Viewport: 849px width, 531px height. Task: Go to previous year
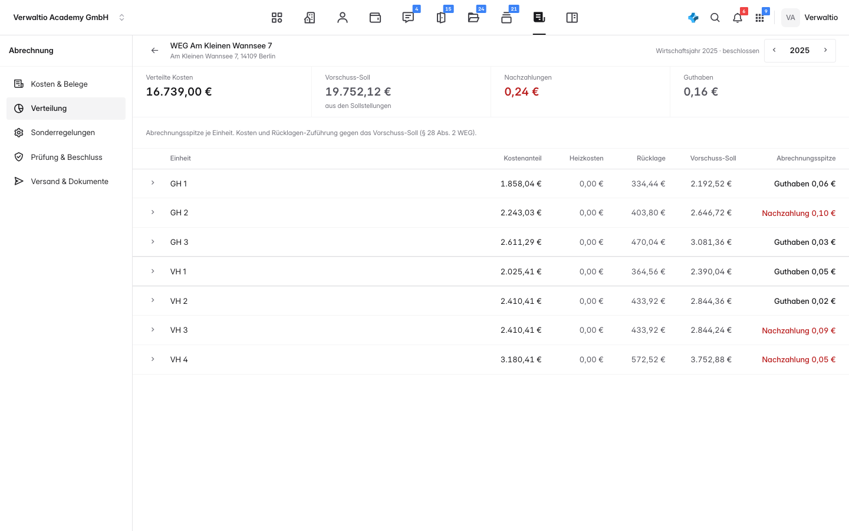(x=774, y=50)
